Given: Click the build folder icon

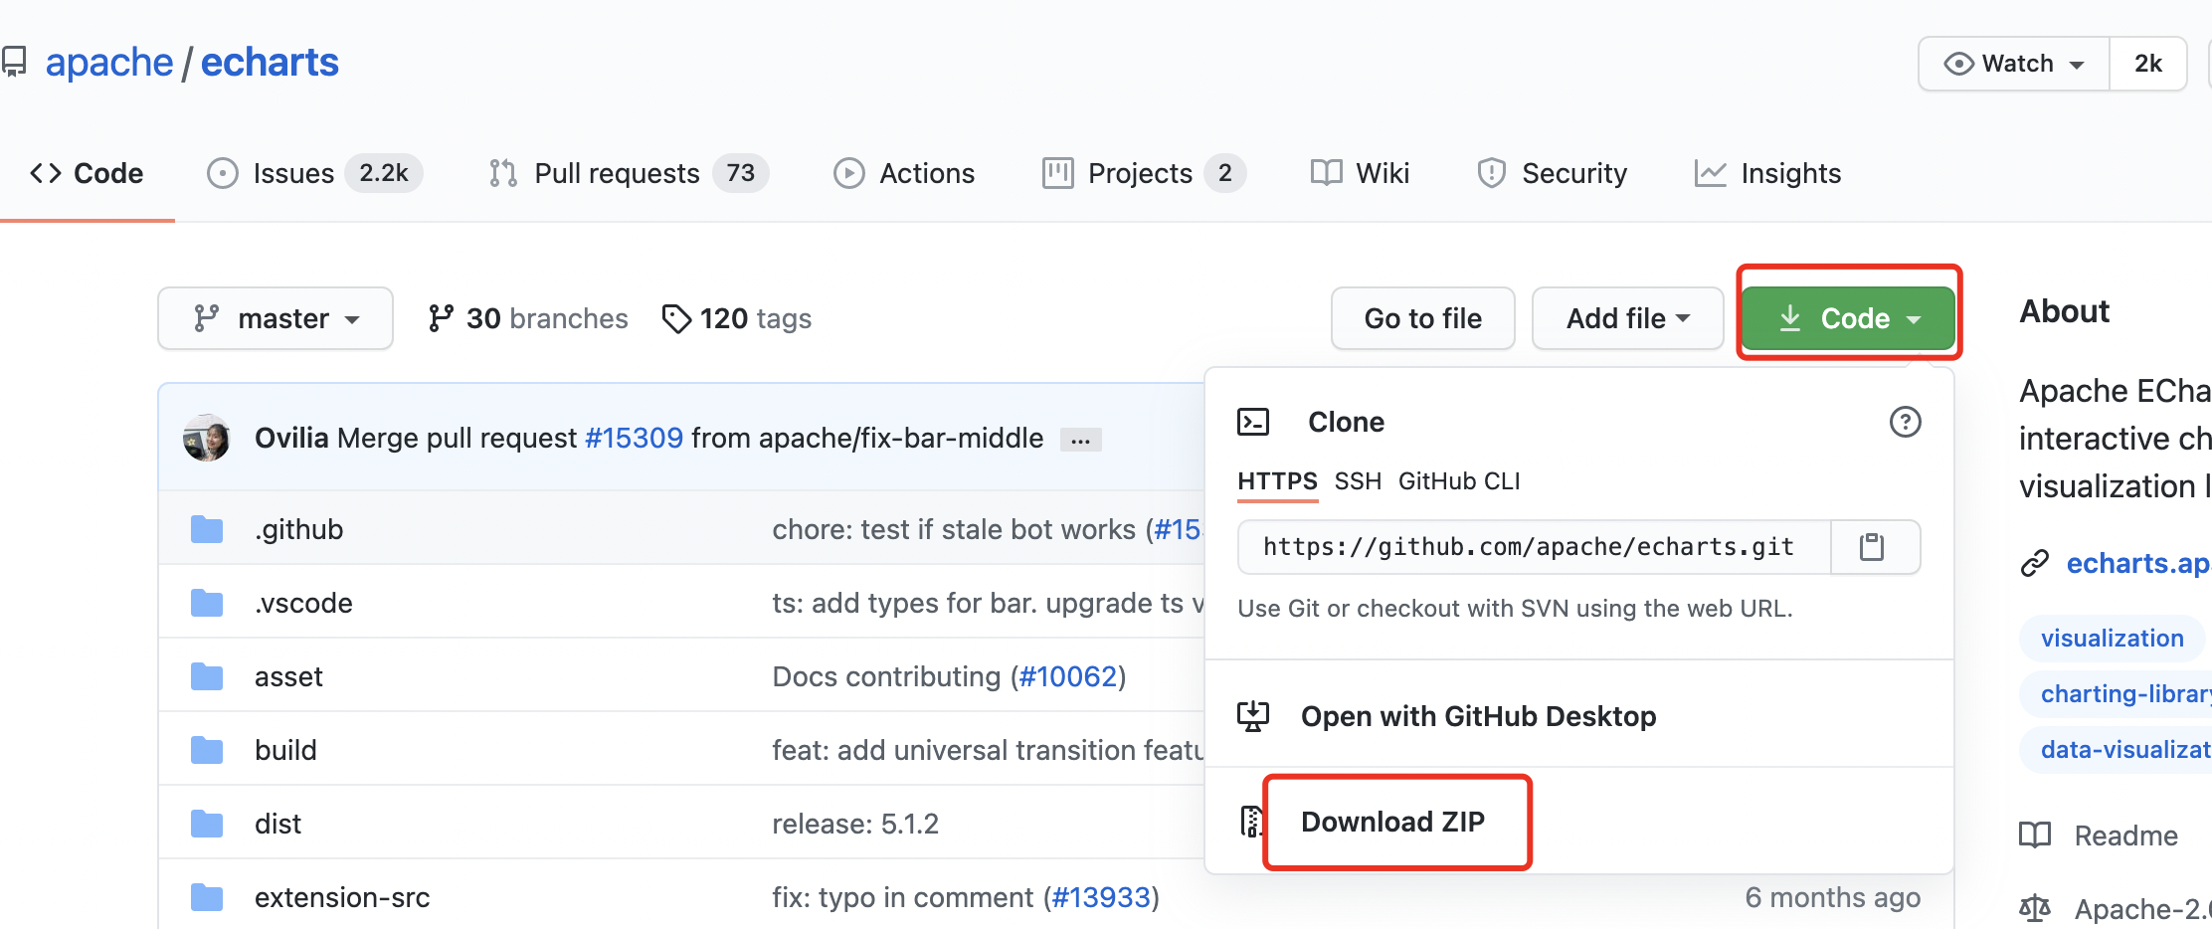Looking at the screenshot, I should coord(207,750).
